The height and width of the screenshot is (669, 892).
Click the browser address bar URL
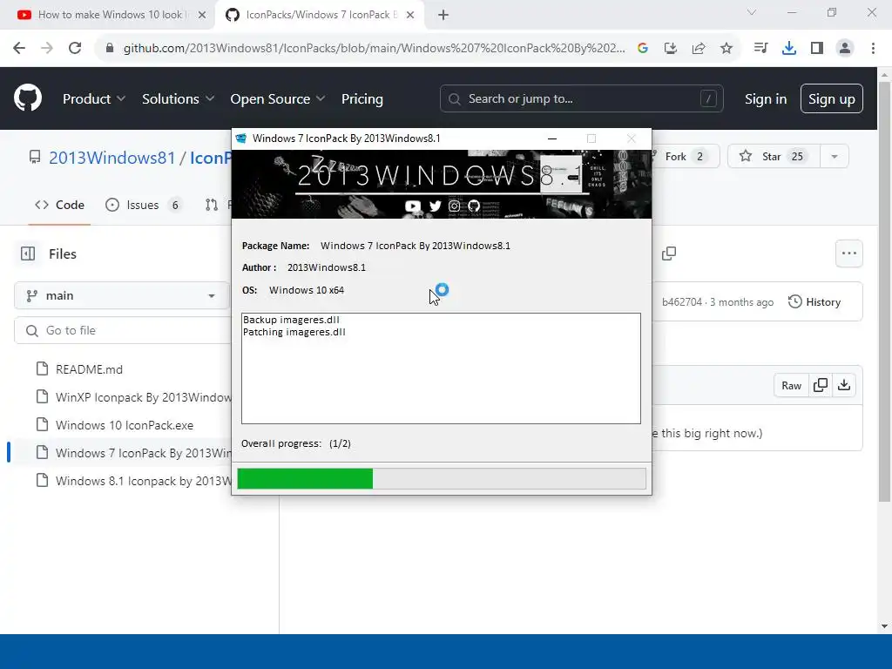coord(374,49)
